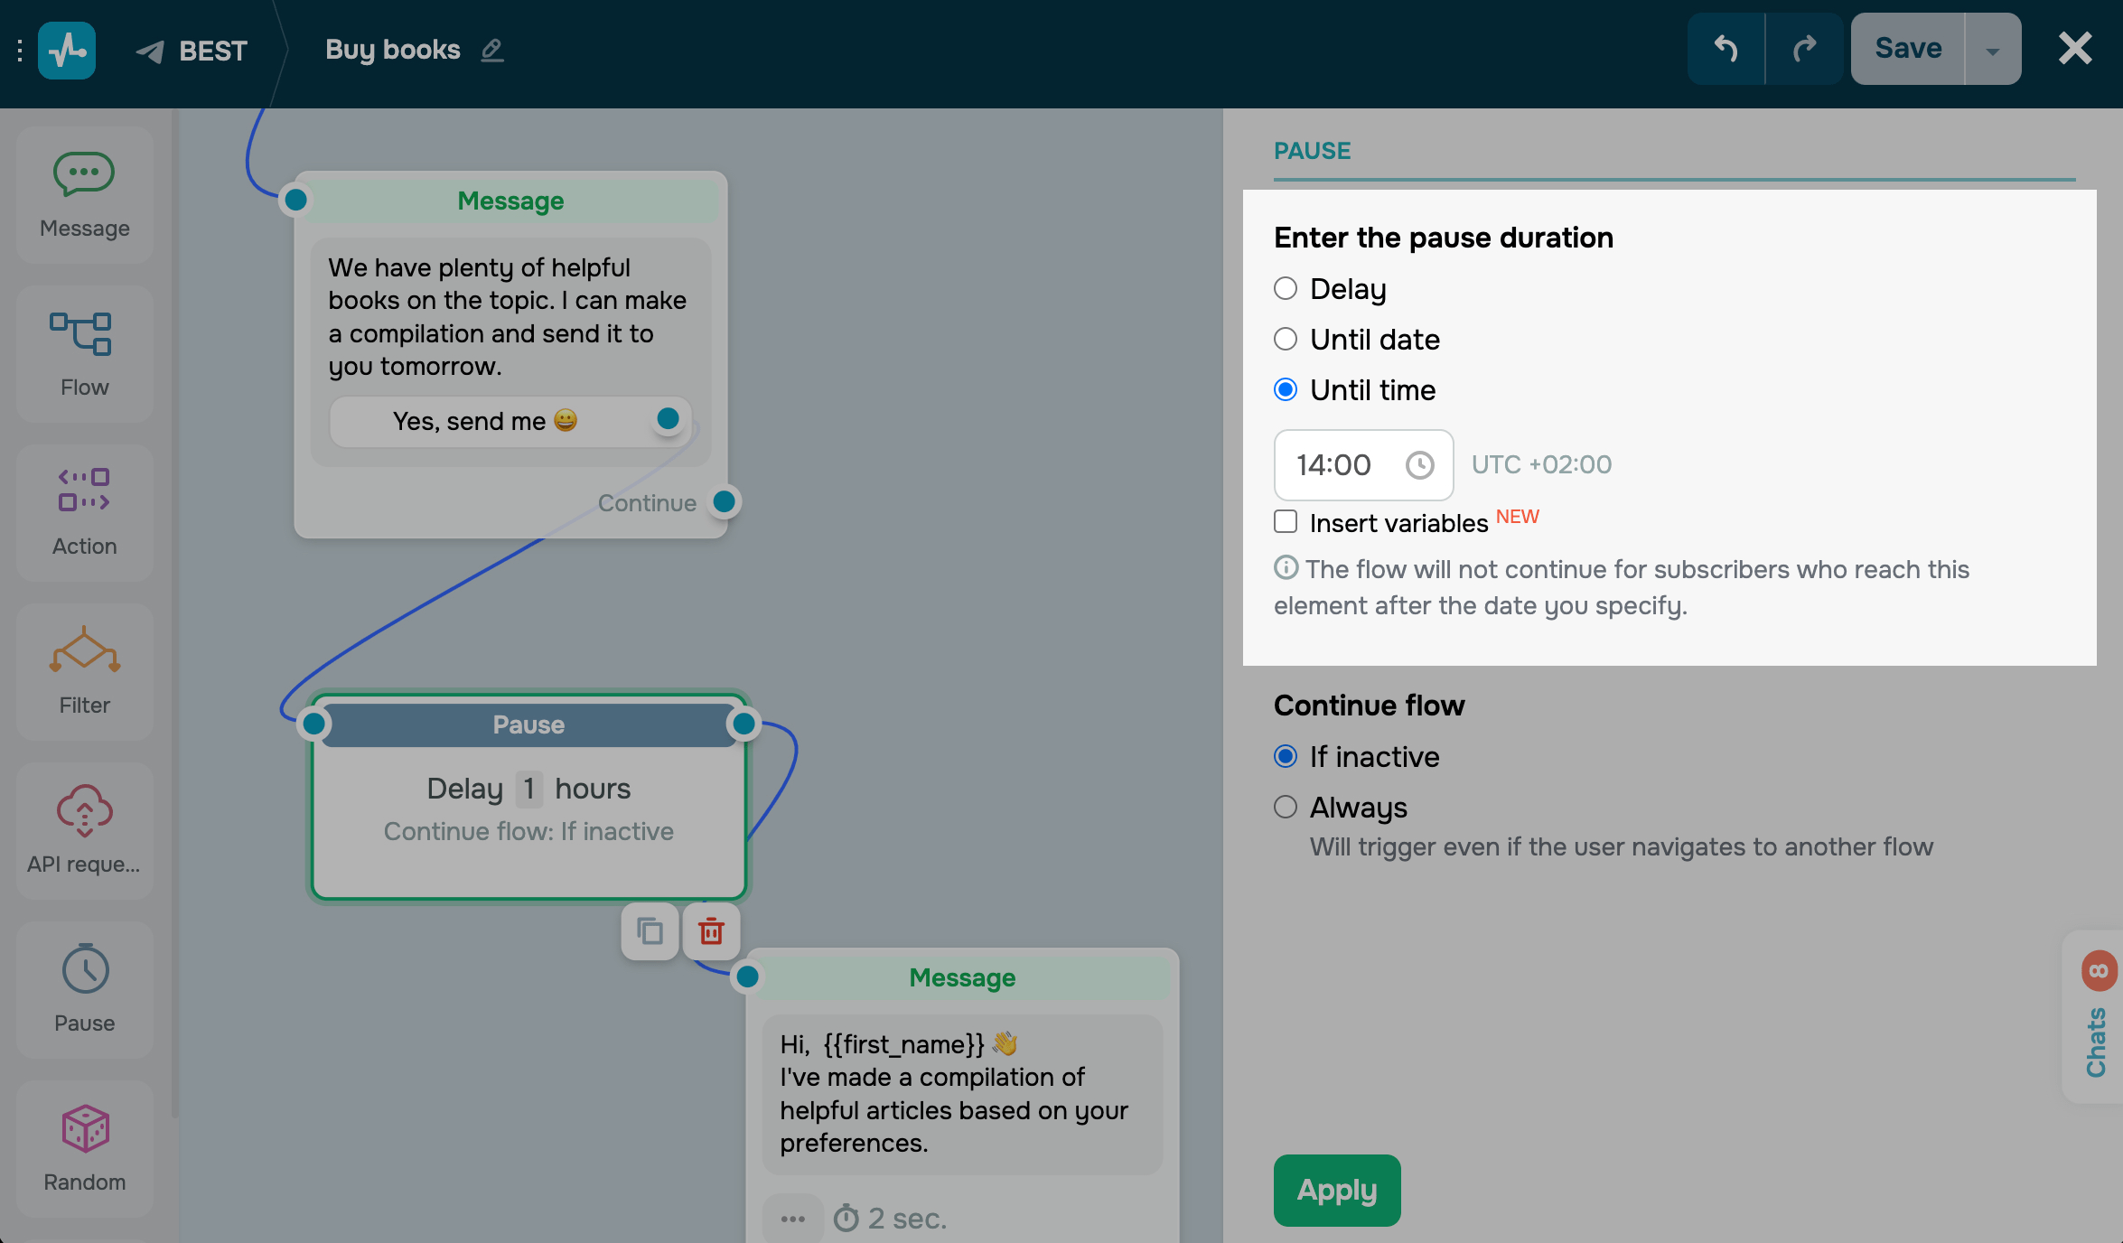Open the time picker clock icon
Viewport: 2123px width, 1243px height.
[1419, 465]
